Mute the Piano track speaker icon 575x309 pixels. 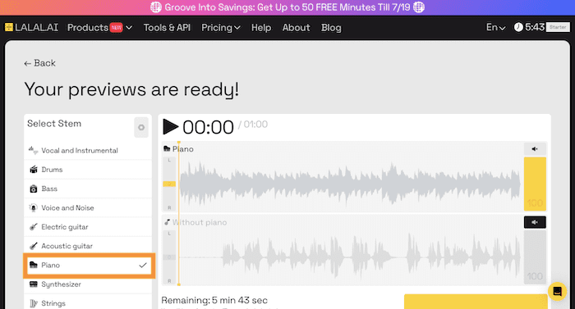535,149
